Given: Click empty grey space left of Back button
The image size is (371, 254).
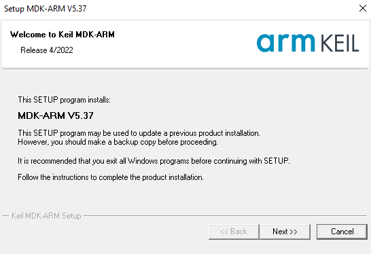Looking at the screenshot, I should pos(104,232).
